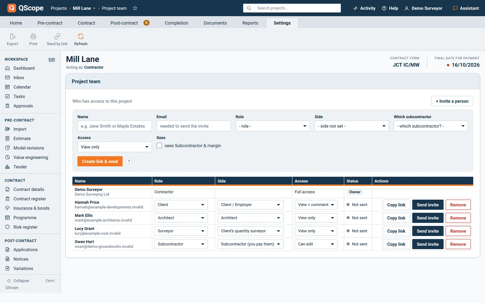
Task: Open the Role dropdown in invite form
Action: (x=273, y=126)
